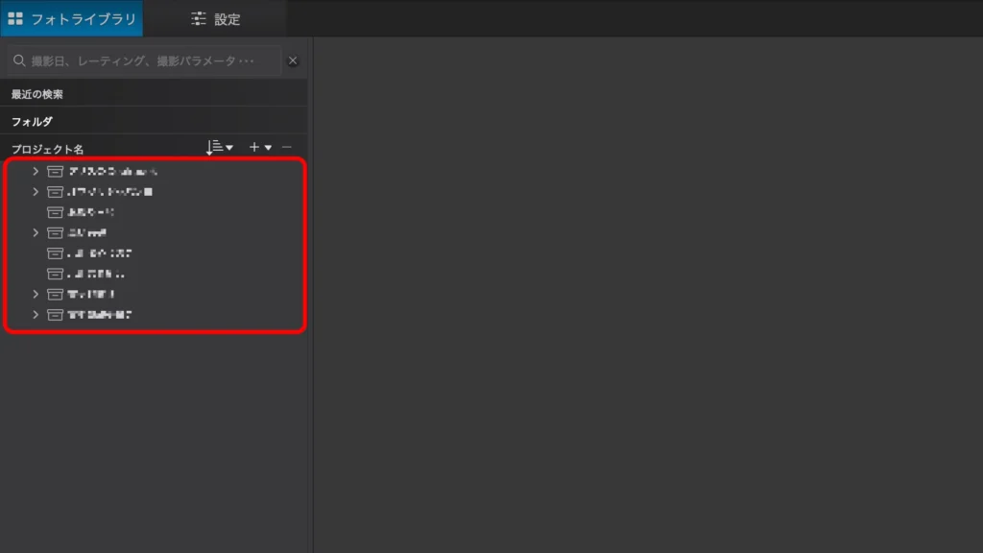The image size is (983, 553).
Task: Click the プロジェクト名 section header
Action: click(48, 150)
